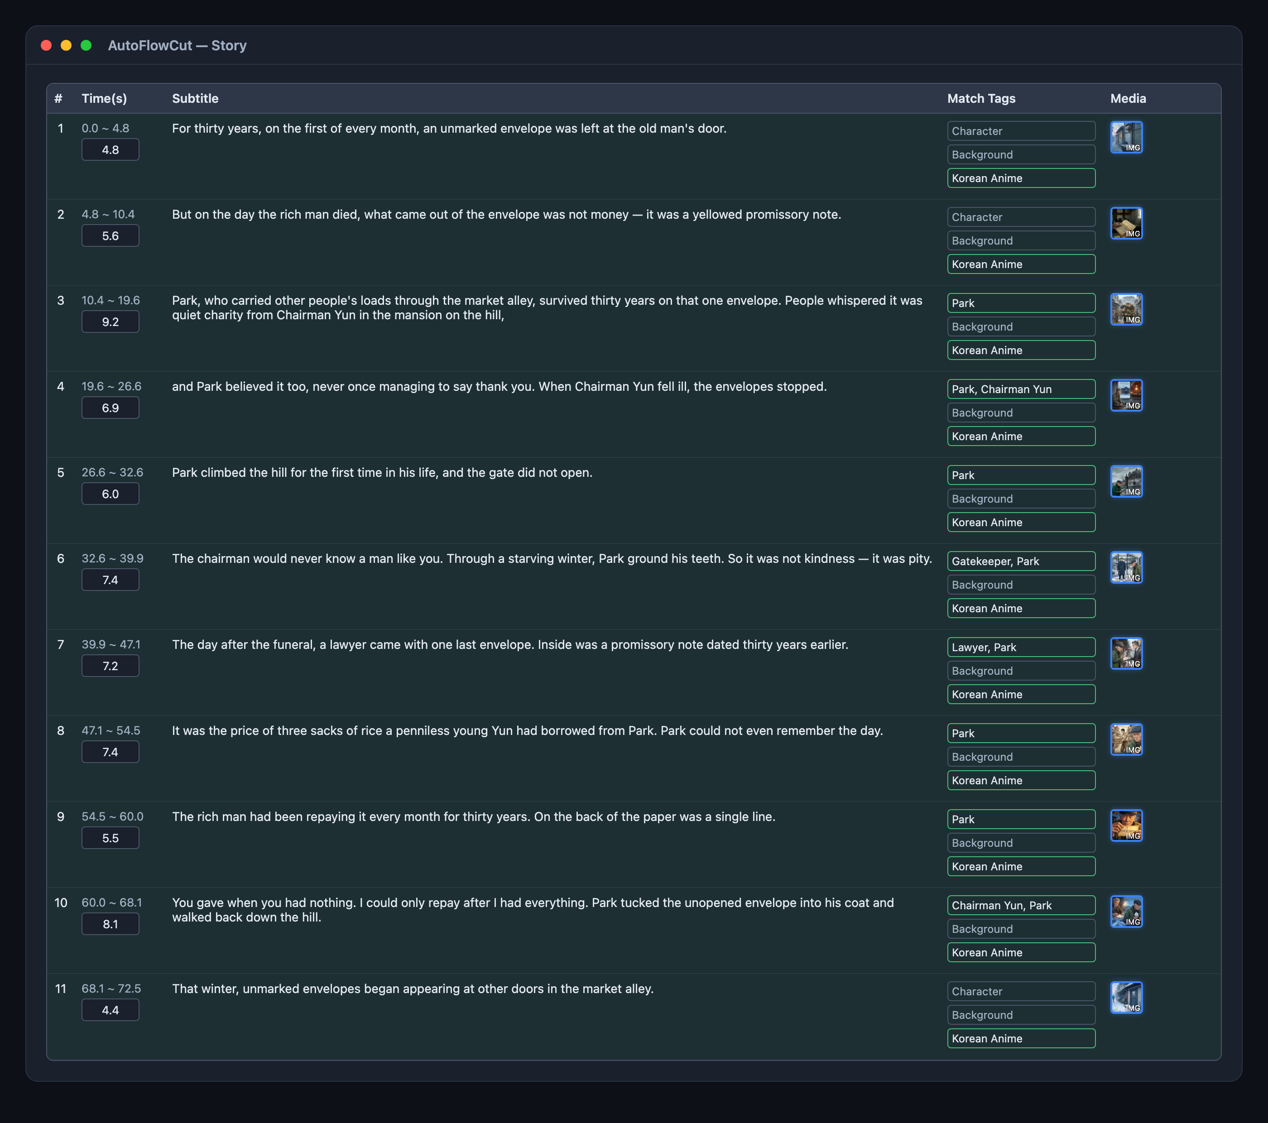The image size is (1268, 1123).
Task: Click the empty Character tag field in row 1
Action: point(1021,131)
